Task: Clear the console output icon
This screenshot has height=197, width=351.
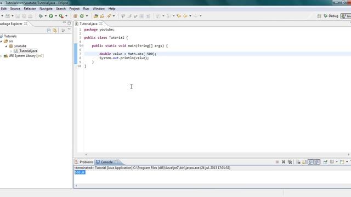Action: pos(298,162)
